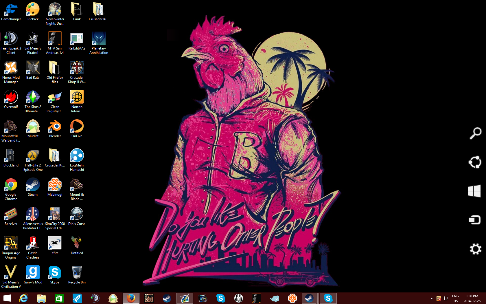The height and width of the screenshot is (304, 486).
Task: Launch Castle Crashers from the desktop
Action: pos(33,248)
